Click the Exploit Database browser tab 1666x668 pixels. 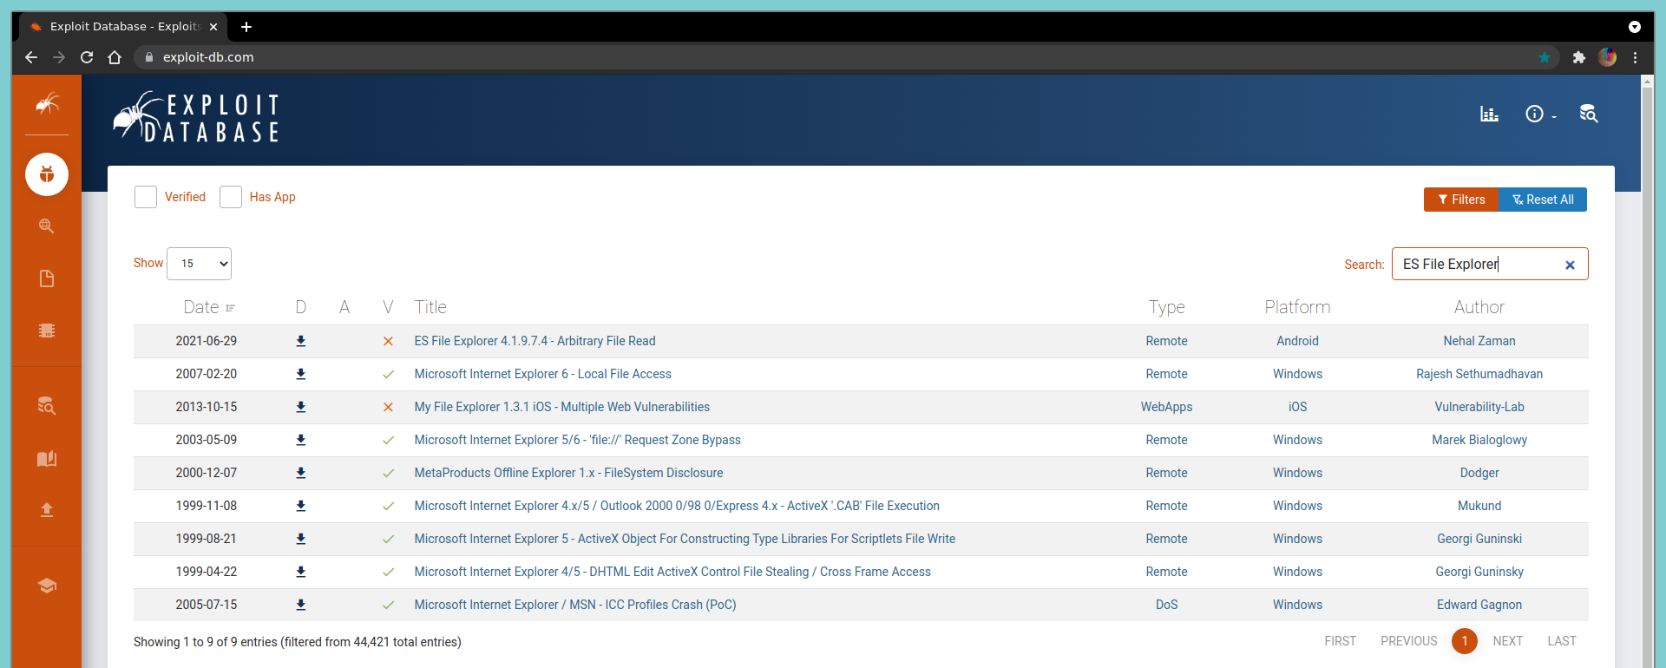pos(123,27)
